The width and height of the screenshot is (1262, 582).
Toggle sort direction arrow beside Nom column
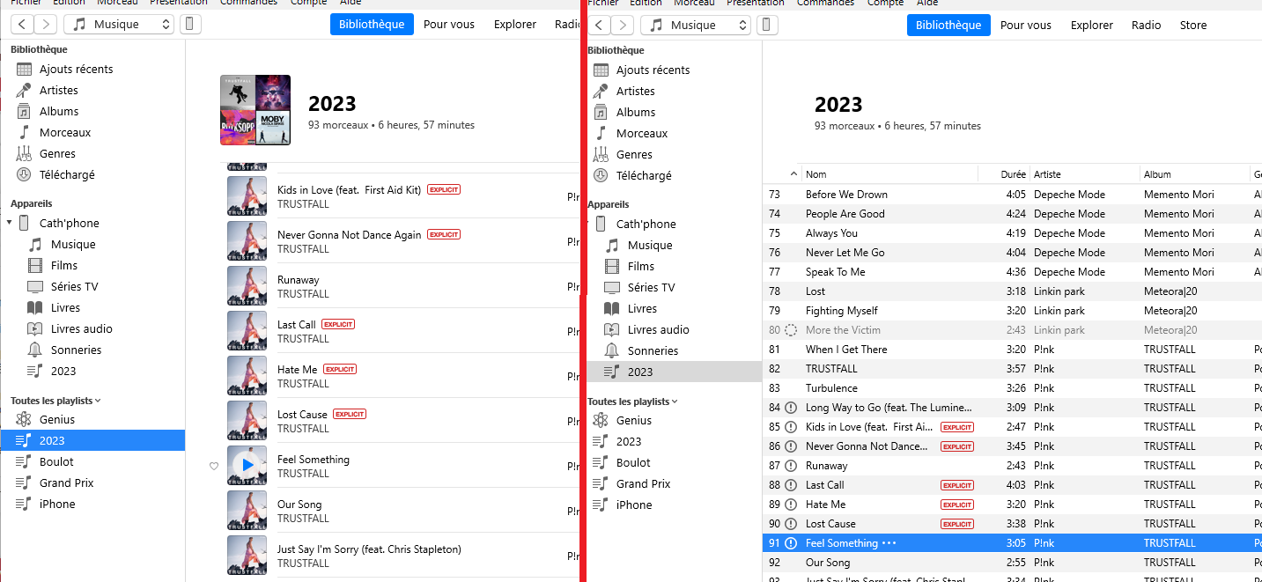793,174
